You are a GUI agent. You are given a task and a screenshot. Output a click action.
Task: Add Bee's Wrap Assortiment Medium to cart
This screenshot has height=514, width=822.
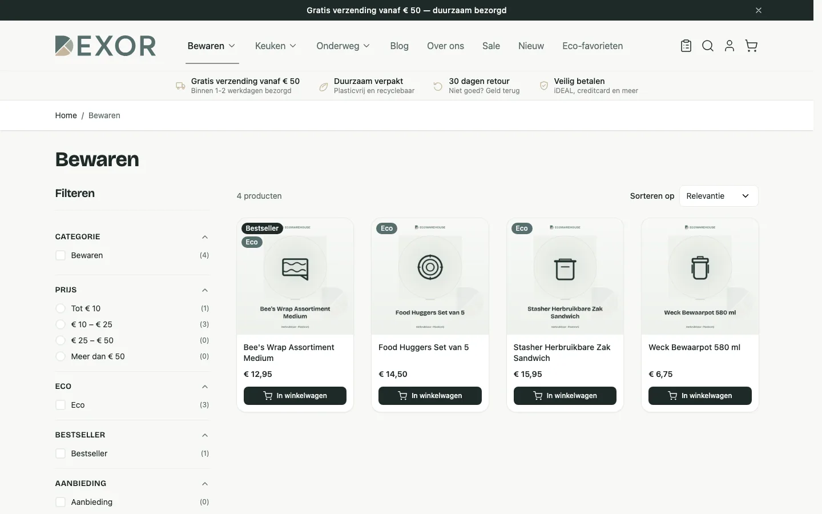[295, 396]
